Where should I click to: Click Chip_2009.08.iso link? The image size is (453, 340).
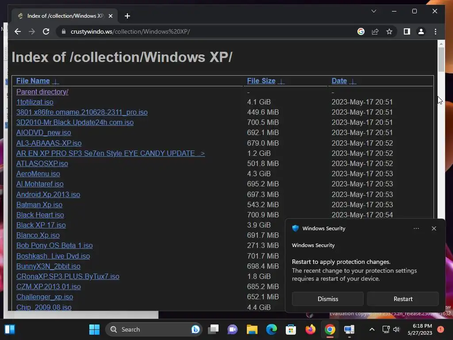44,307
